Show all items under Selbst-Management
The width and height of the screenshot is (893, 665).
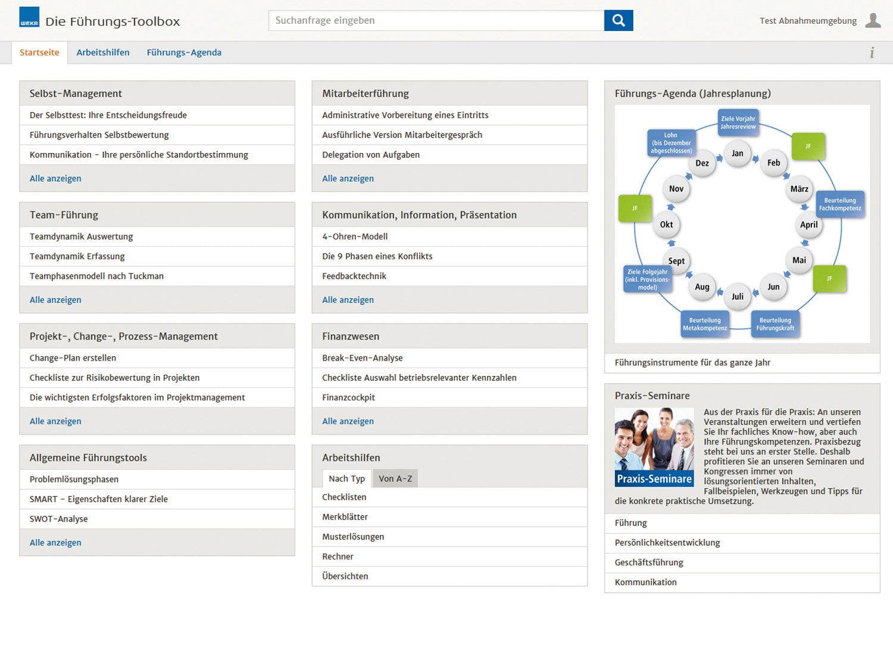pyautogui.click(x=55, y=178)
